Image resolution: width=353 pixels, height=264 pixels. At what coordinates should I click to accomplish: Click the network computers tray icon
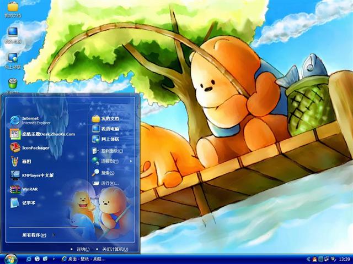click(327, 259)
